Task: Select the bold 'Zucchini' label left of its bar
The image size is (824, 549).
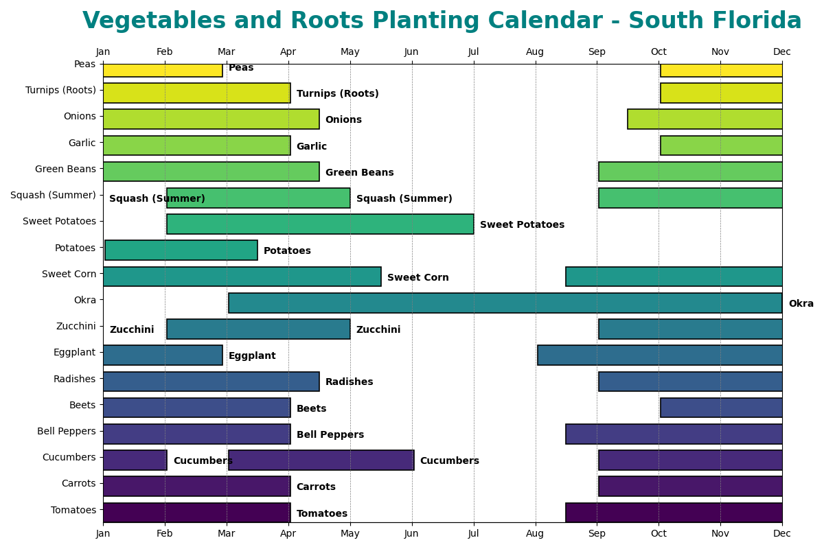Action: click(132, 330)
